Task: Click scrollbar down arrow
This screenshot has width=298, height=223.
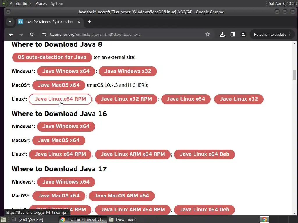Action: pos(294,213)
